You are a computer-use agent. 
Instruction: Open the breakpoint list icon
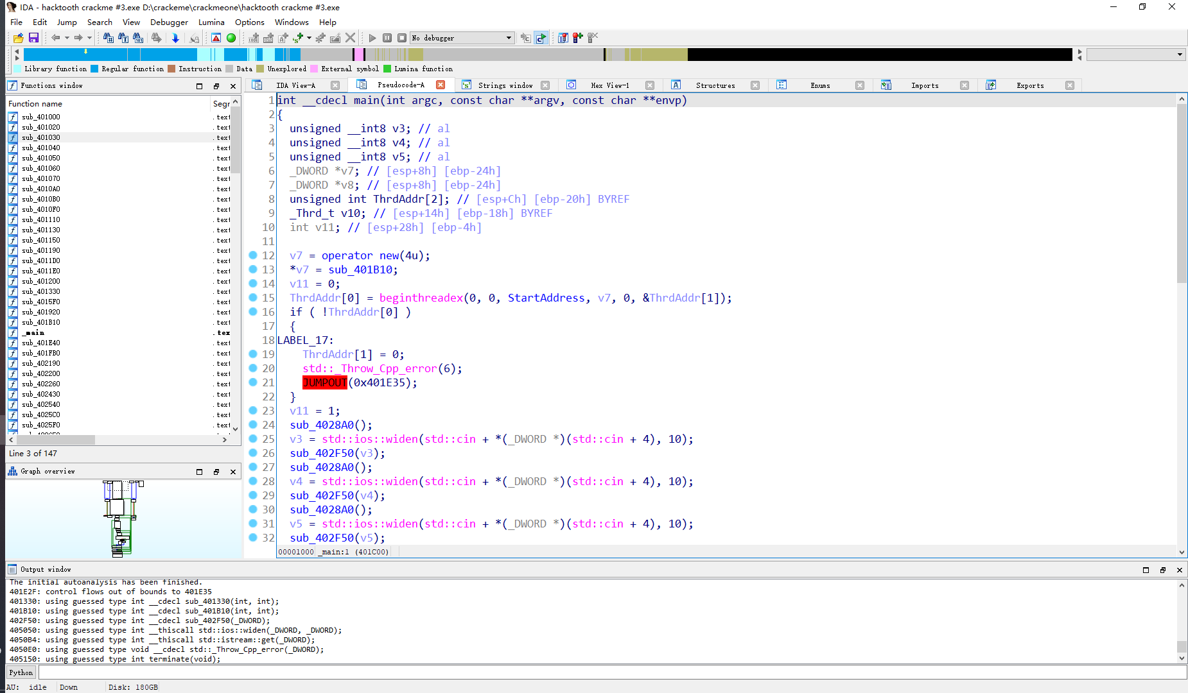click(563, 38)
